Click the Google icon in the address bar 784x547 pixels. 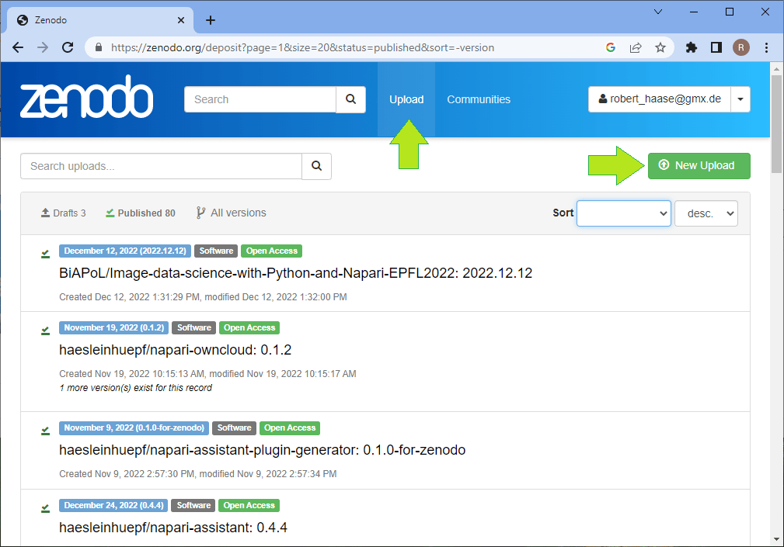pyautogui.click(x=611, y=47)
